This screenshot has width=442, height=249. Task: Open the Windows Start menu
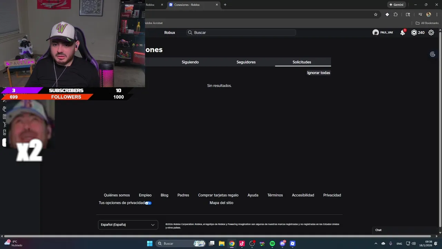tap(150, 243)
